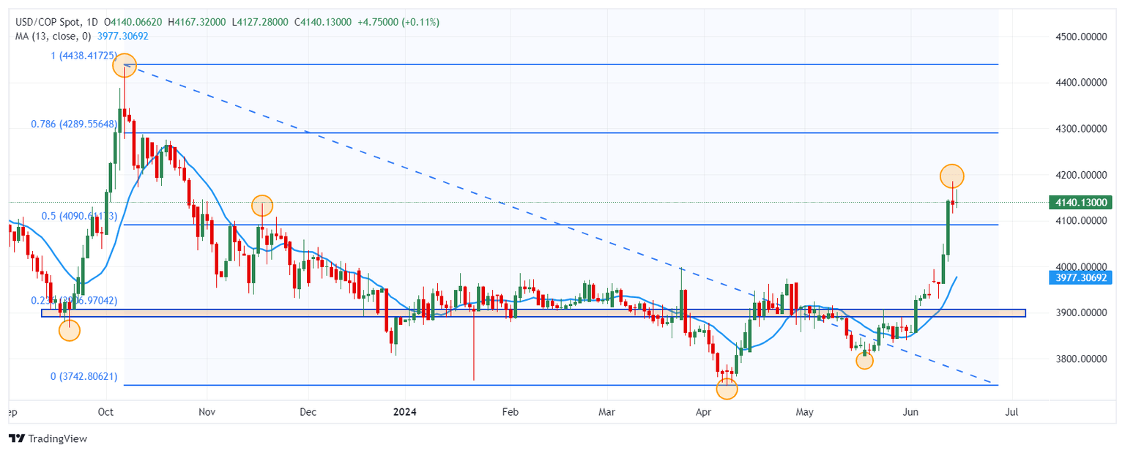The image size is (1125, 453).
Task: Select the 0.786 (4289.55648) Fibonacci level label
Action: (x=74, y=124)
